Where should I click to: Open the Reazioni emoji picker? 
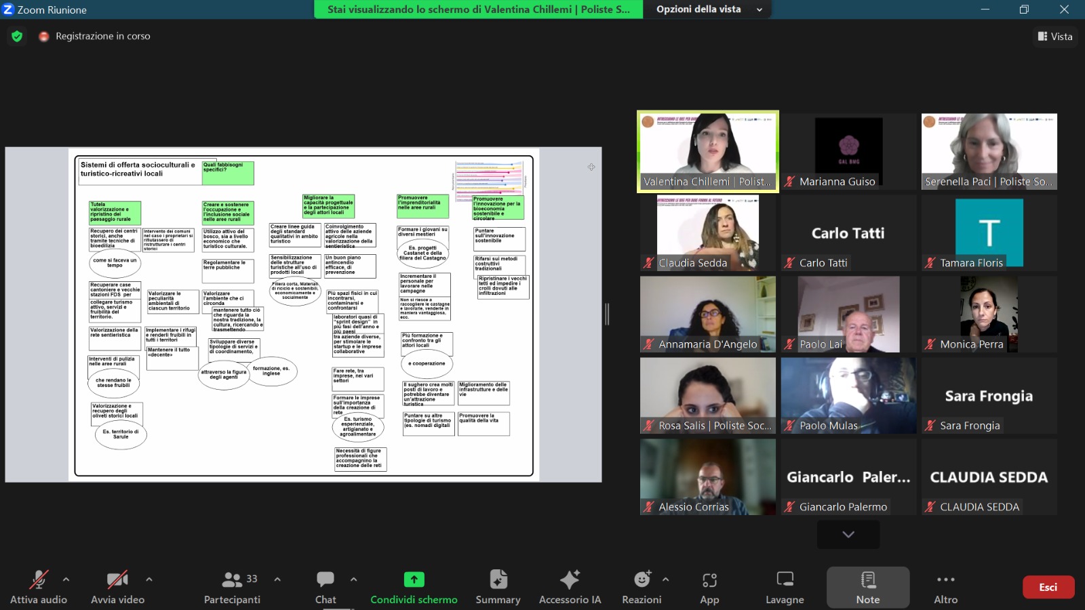click(x=642, y=586)
